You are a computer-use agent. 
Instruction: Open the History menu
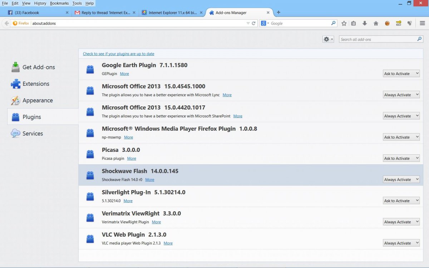[40, 3]
